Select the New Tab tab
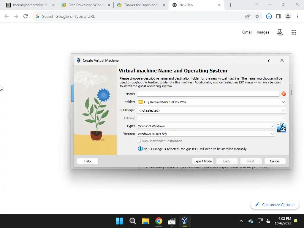304x228 pixels. point(196,5)
